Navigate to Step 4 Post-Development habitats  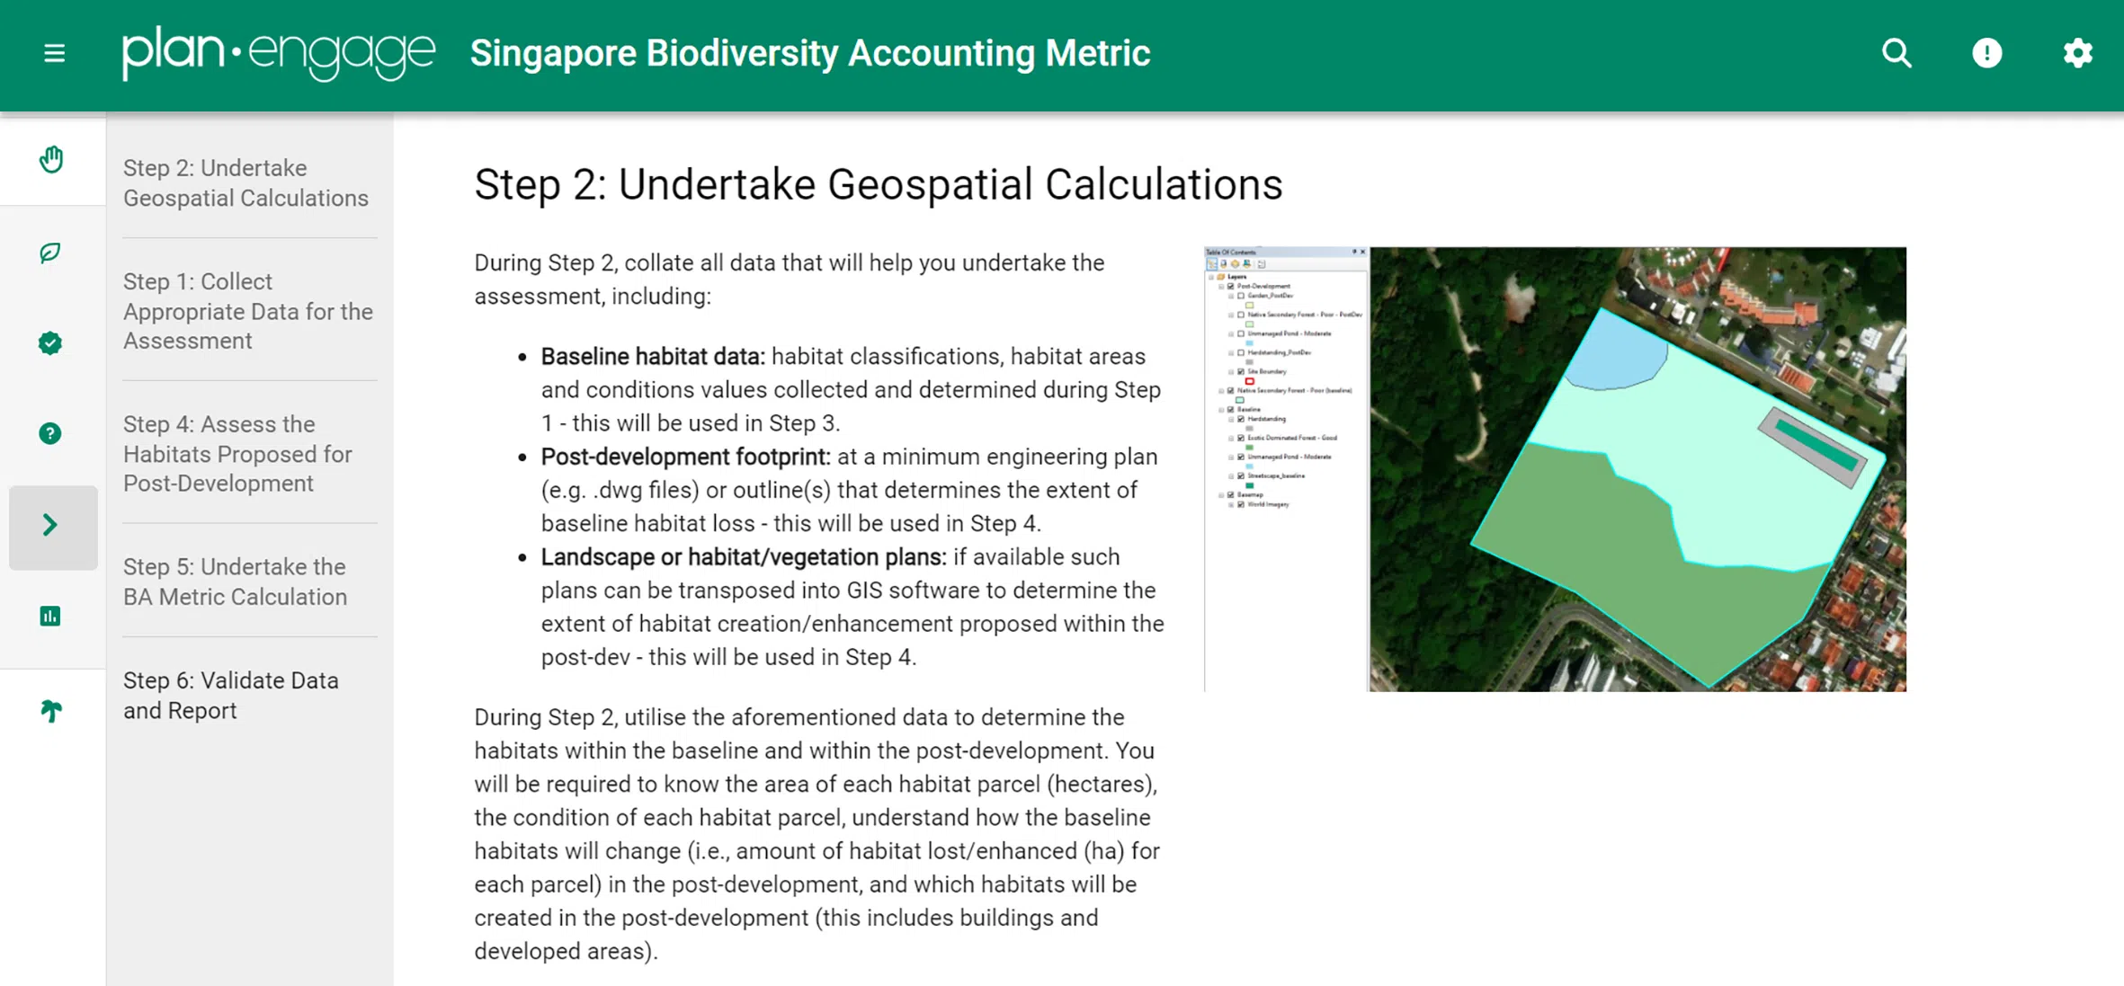coord(237,454)
